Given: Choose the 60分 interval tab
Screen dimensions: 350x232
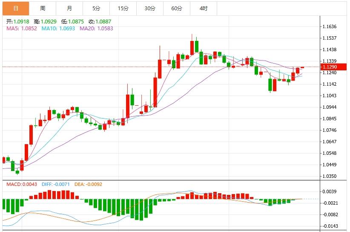Looking at the screenshot, I should click(177, 9).
